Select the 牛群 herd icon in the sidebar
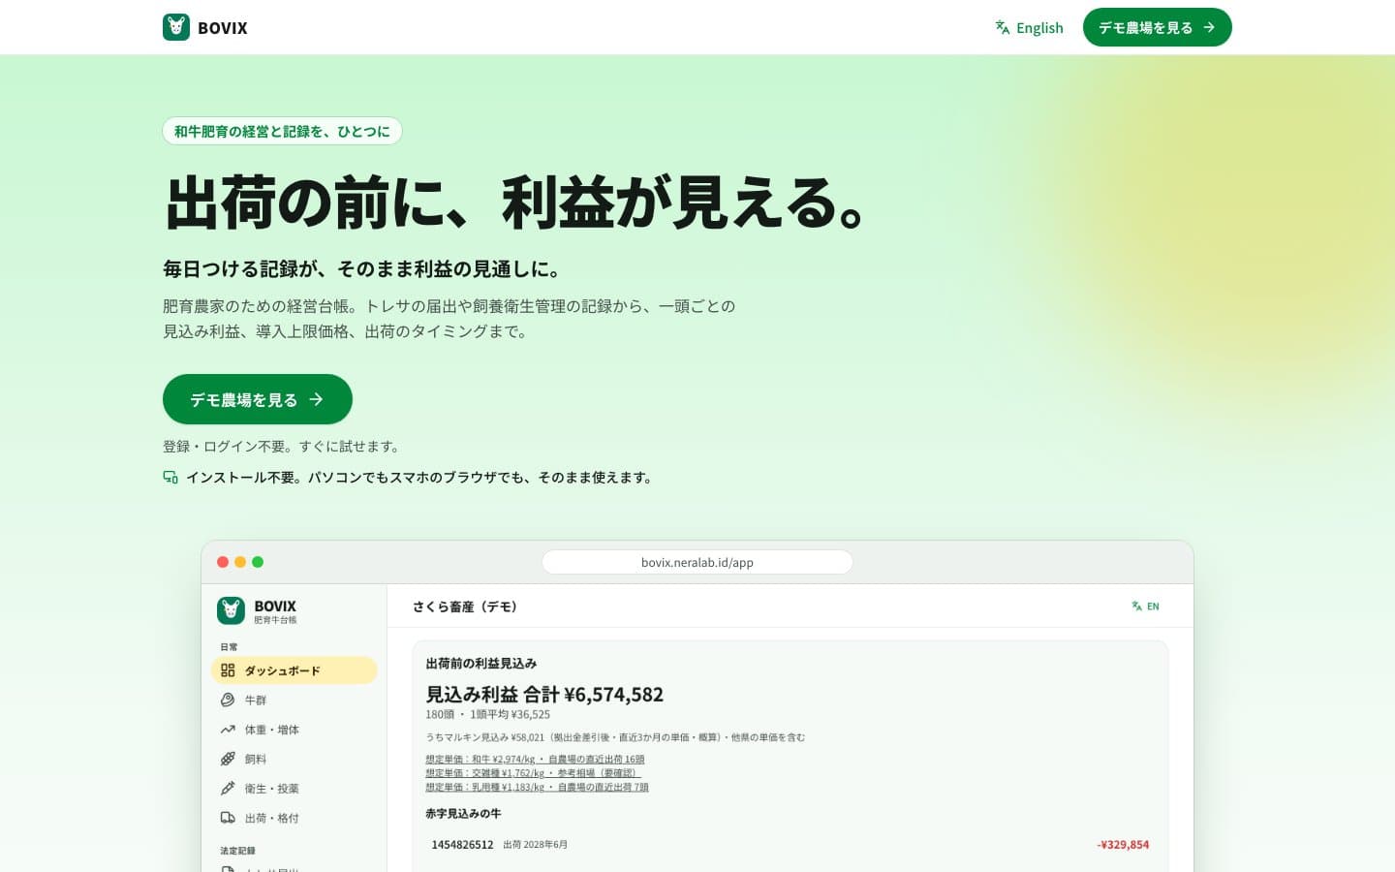Image resolution: width=1395 pixels, height=872 pixels. point(228,700)
